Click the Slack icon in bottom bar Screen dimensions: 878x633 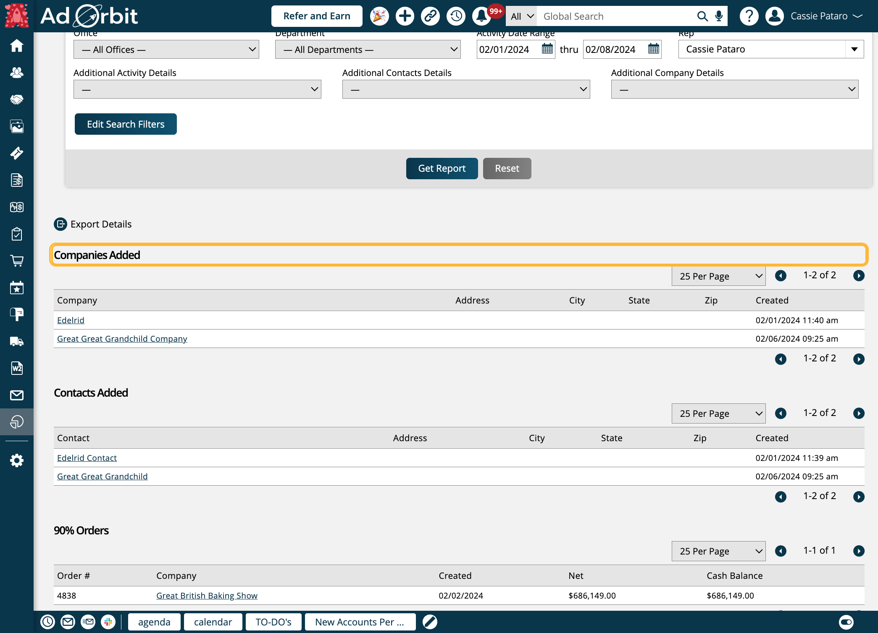tap(108, 622)
